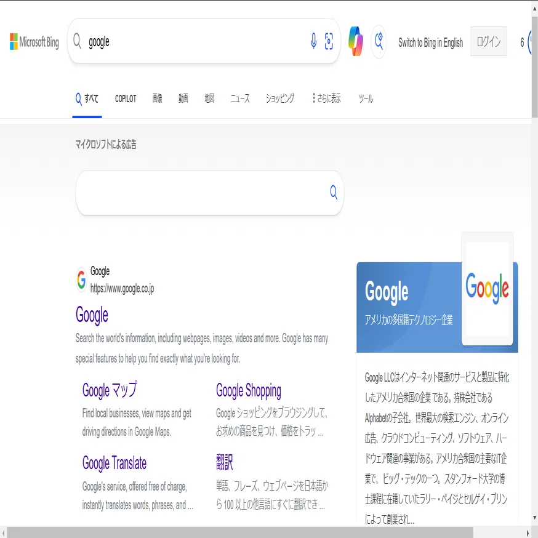Click the scroll down arrow

click(534, 518)
